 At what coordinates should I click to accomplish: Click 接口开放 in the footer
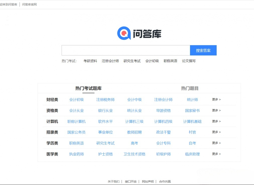click(131, 181)
